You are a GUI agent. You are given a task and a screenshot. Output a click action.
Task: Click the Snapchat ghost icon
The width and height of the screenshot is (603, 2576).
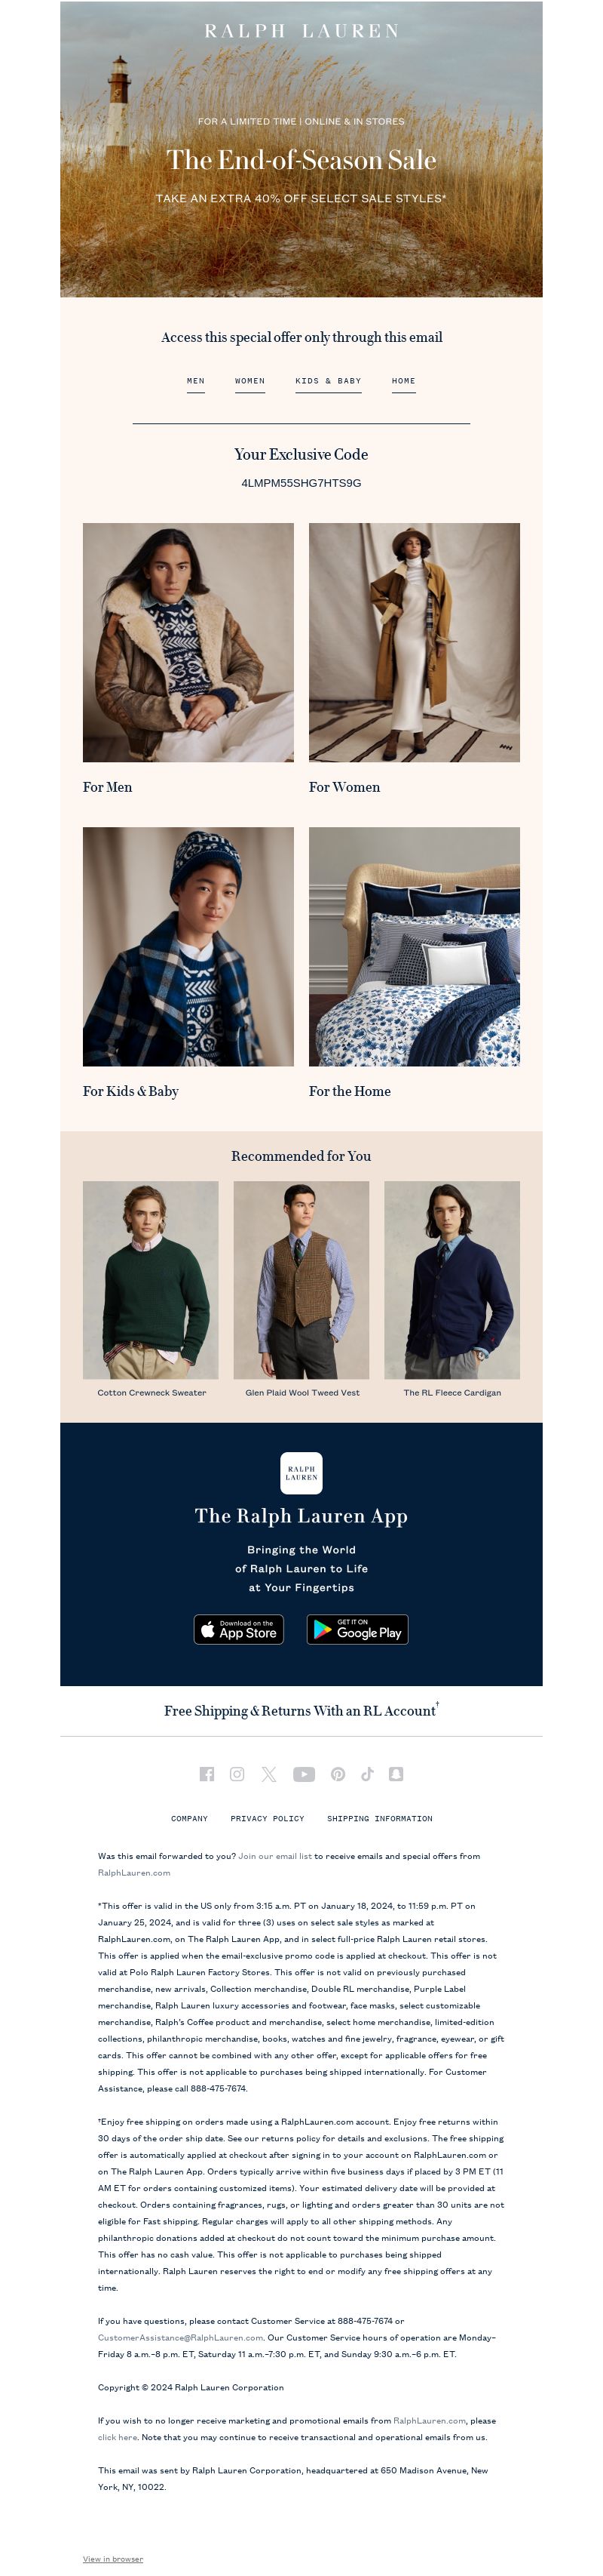396,1774
